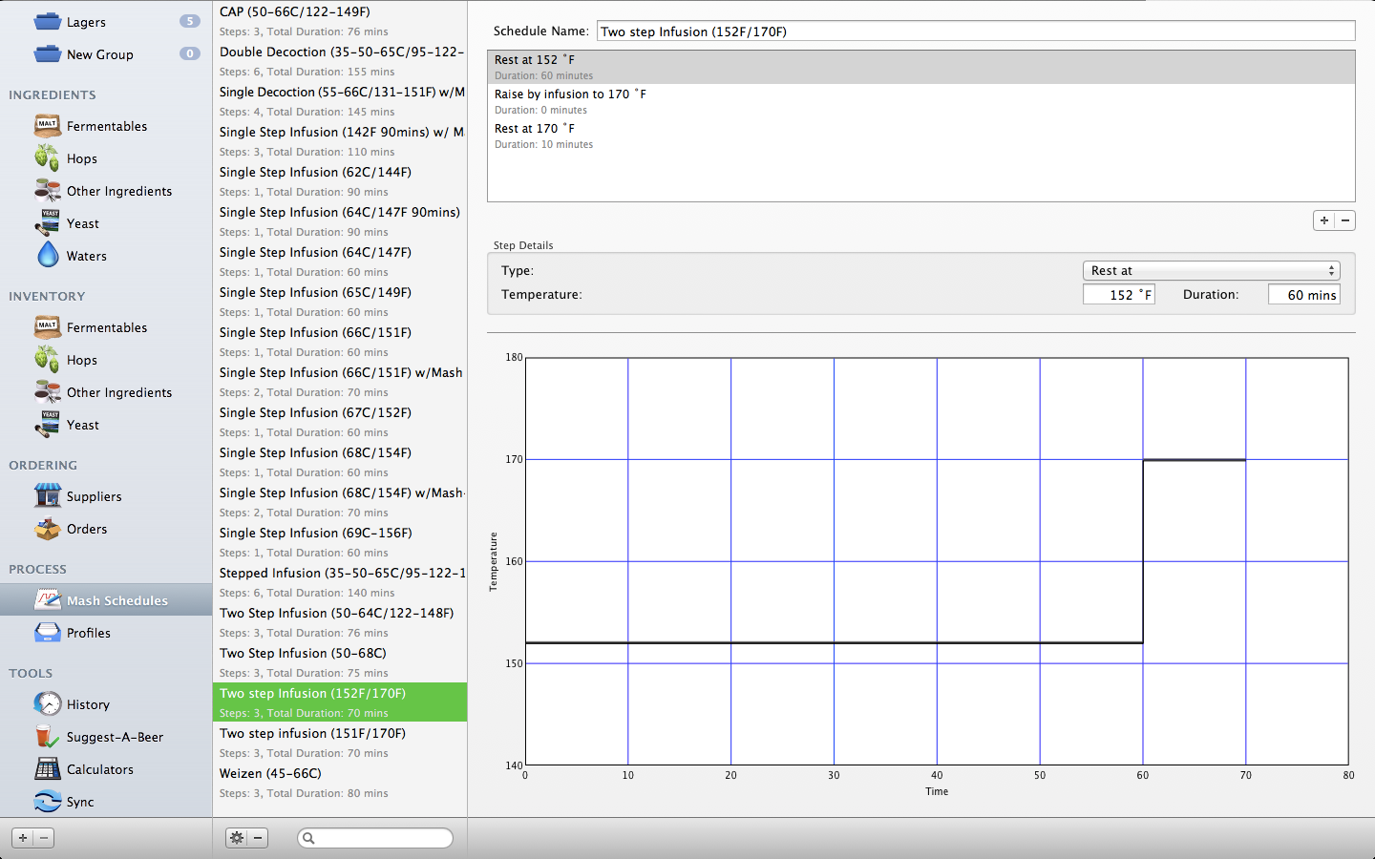1375x859 pixels.
Task: Open the Waters droplet icon
Action: pyautogui.click(x=48, y=255)
